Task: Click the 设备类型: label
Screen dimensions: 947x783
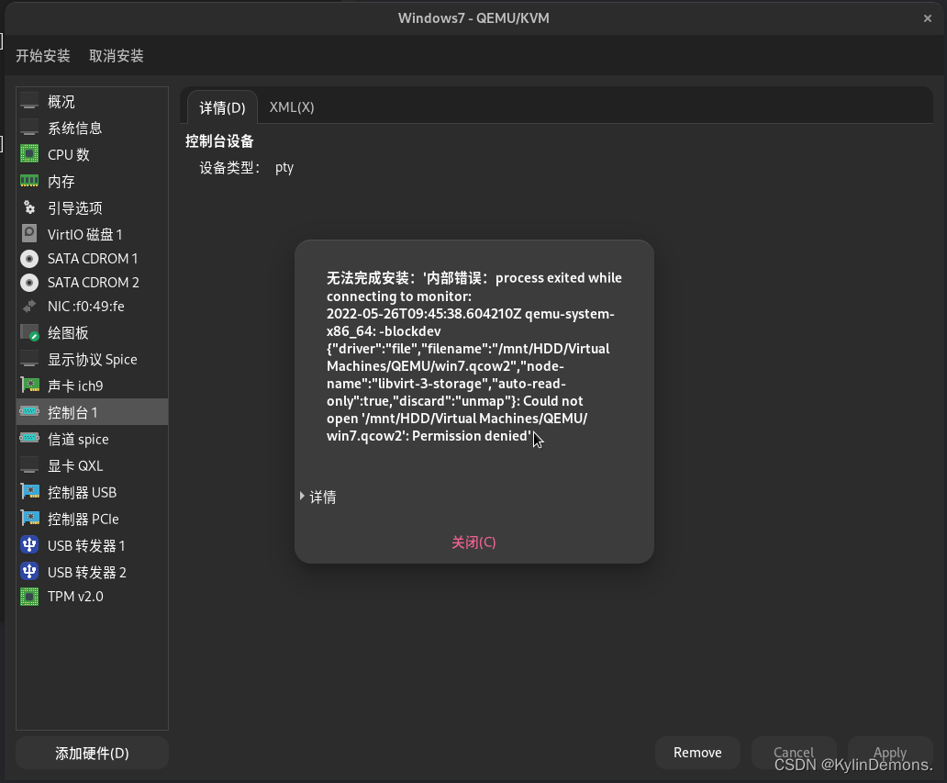Action: (229, 167)
